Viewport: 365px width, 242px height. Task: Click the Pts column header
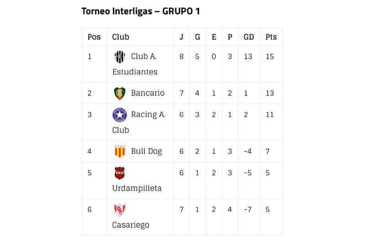(271, 37)
